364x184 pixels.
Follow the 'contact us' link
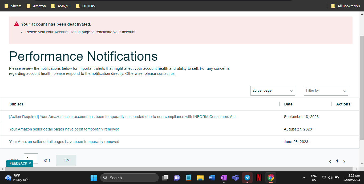point(166,73)
